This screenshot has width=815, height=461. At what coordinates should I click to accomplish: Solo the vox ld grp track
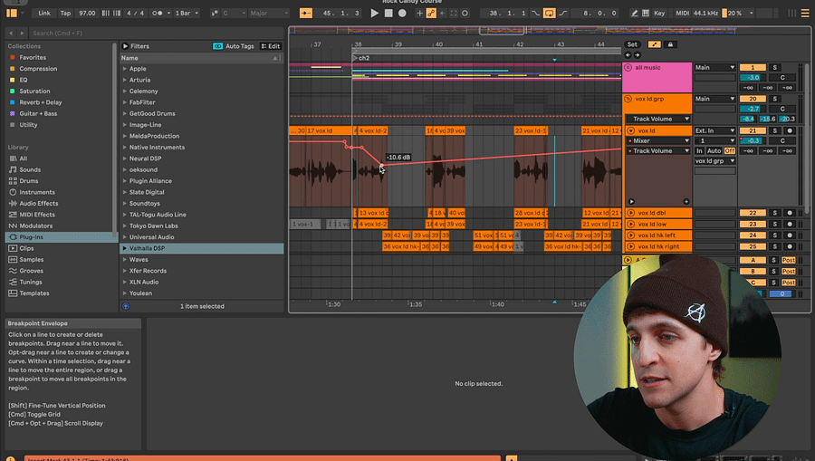click(x=774, y=99)
